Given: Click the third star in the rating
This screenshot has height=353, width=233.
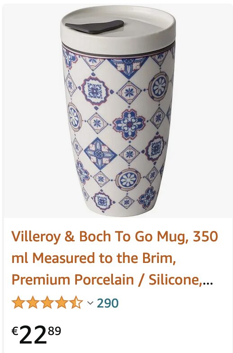Looking at the screenshot, I should click(48, 303).
